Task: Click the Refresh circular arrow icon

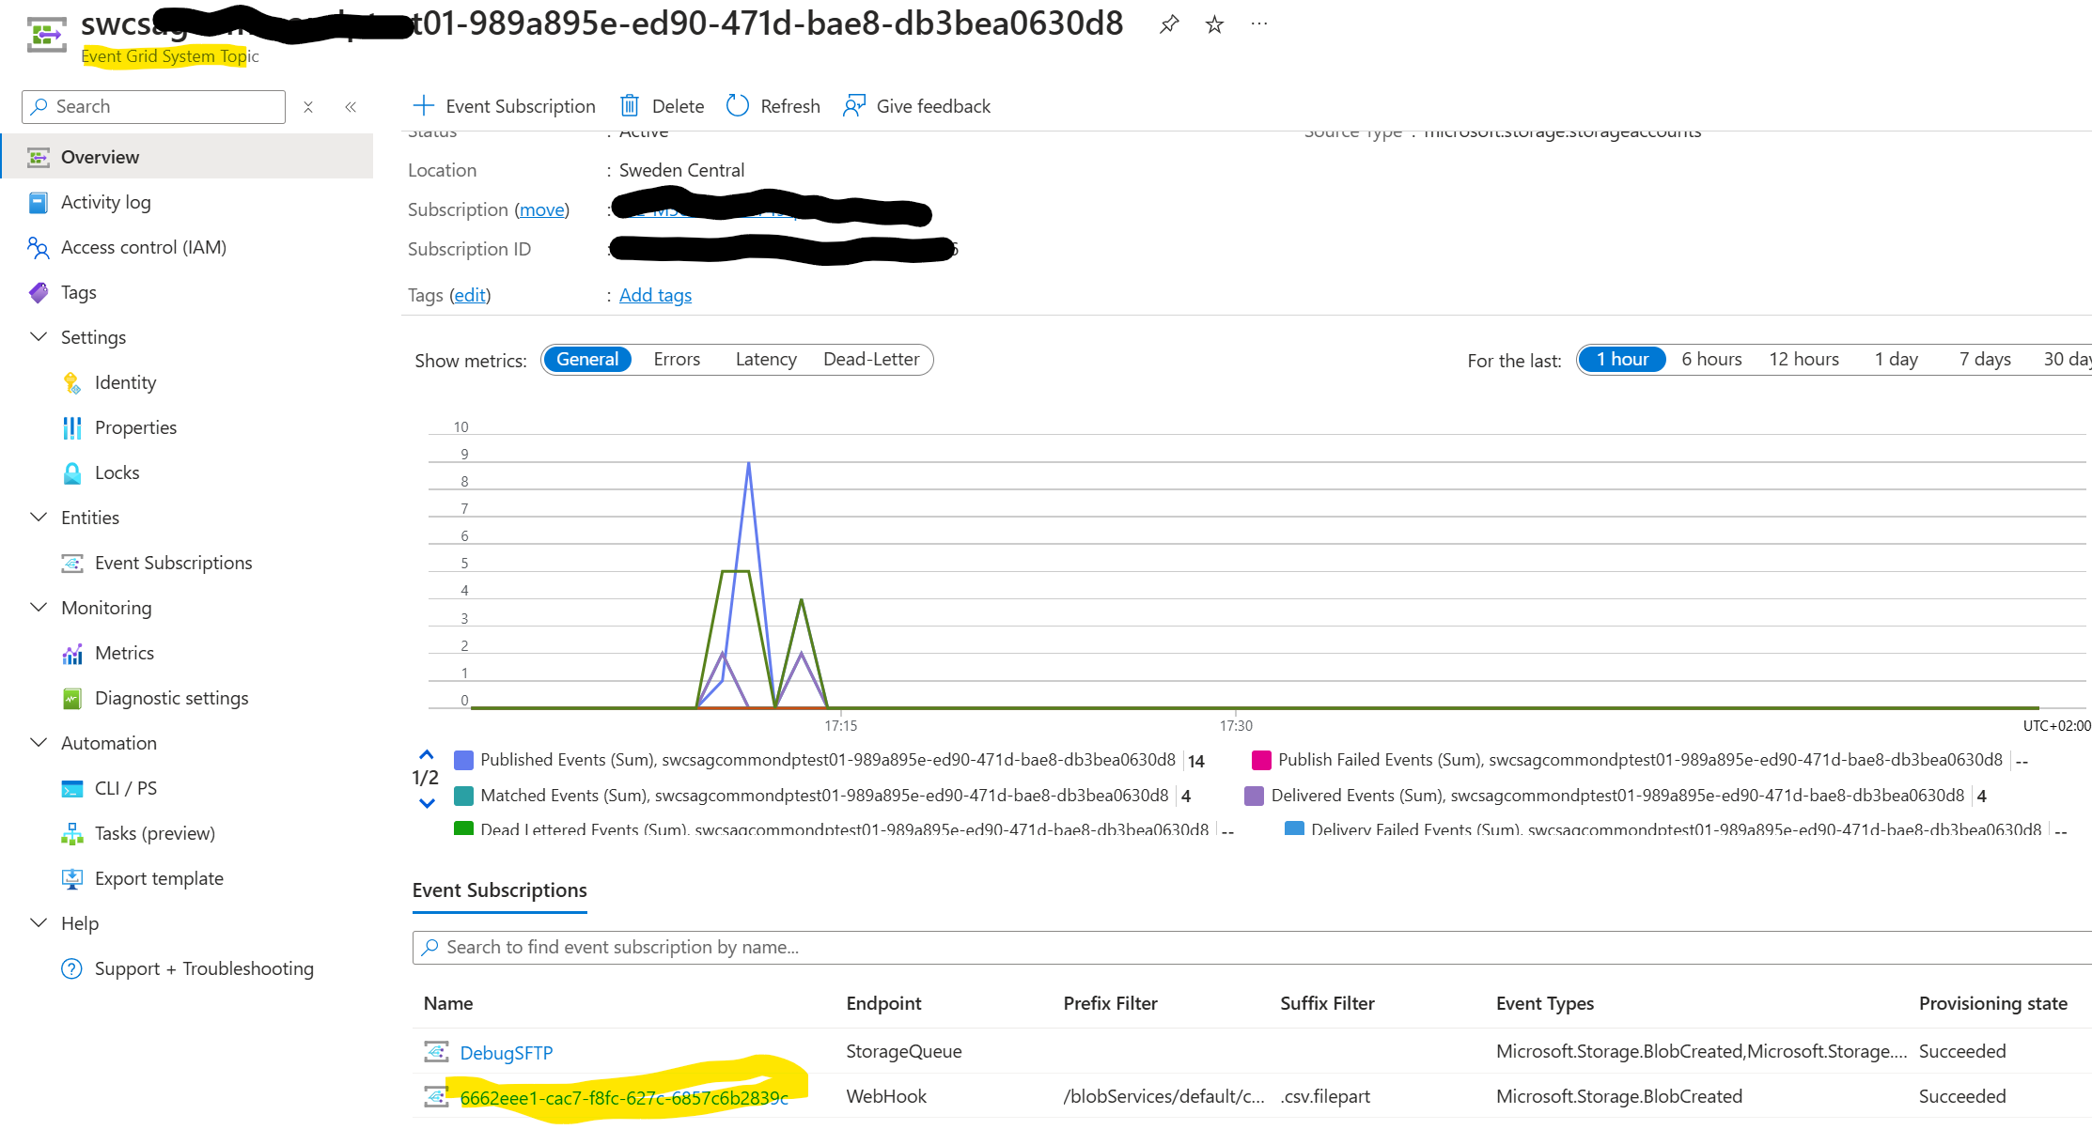Action: point(738,106)
